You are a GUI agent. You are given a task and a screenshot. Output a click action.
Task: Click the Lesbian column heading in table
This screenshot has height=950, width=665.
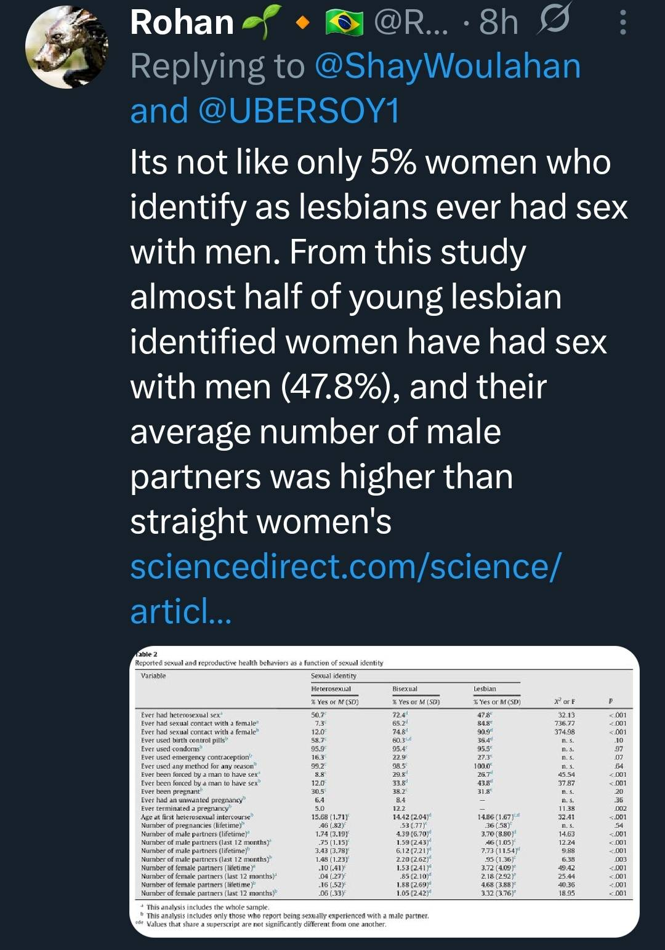click(484, 688)
